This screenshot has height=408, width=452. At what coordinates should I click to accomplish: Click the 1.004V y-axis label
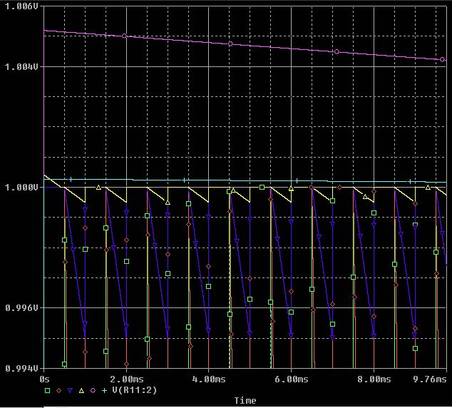pos(21,67)
